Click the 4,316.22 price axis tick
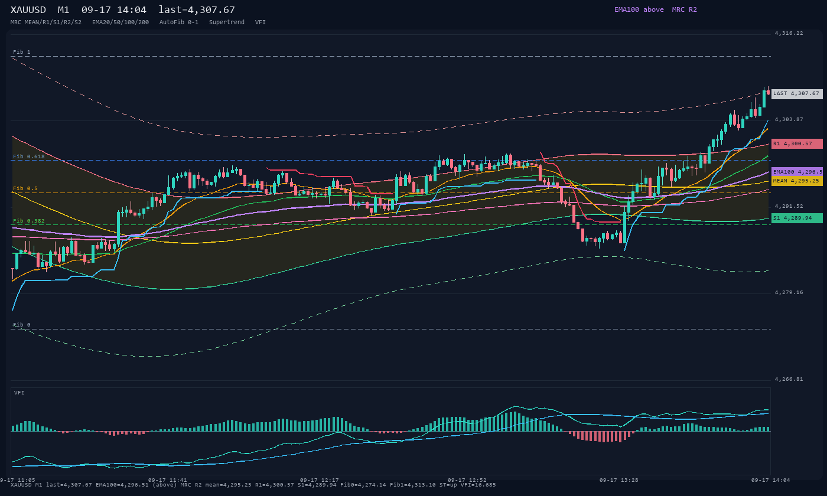Screen dimensions: 827x496 [x=789, y=33]
